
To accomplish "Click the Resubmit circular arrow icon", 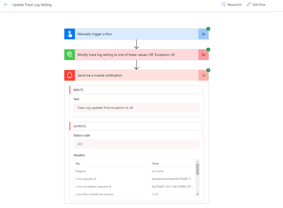I will coord(224,5).
